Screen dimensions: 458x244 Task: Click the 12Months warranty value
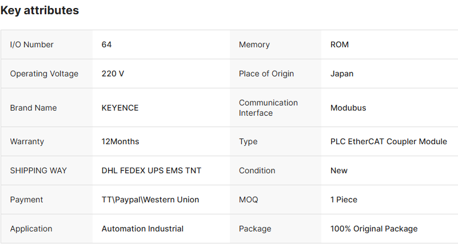[x=120, y=141]
